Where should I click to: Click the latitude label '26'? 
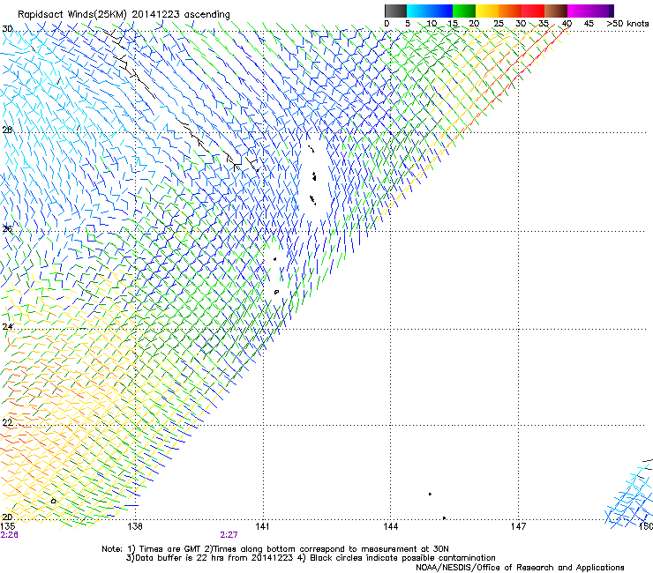[x=7, y=228]
